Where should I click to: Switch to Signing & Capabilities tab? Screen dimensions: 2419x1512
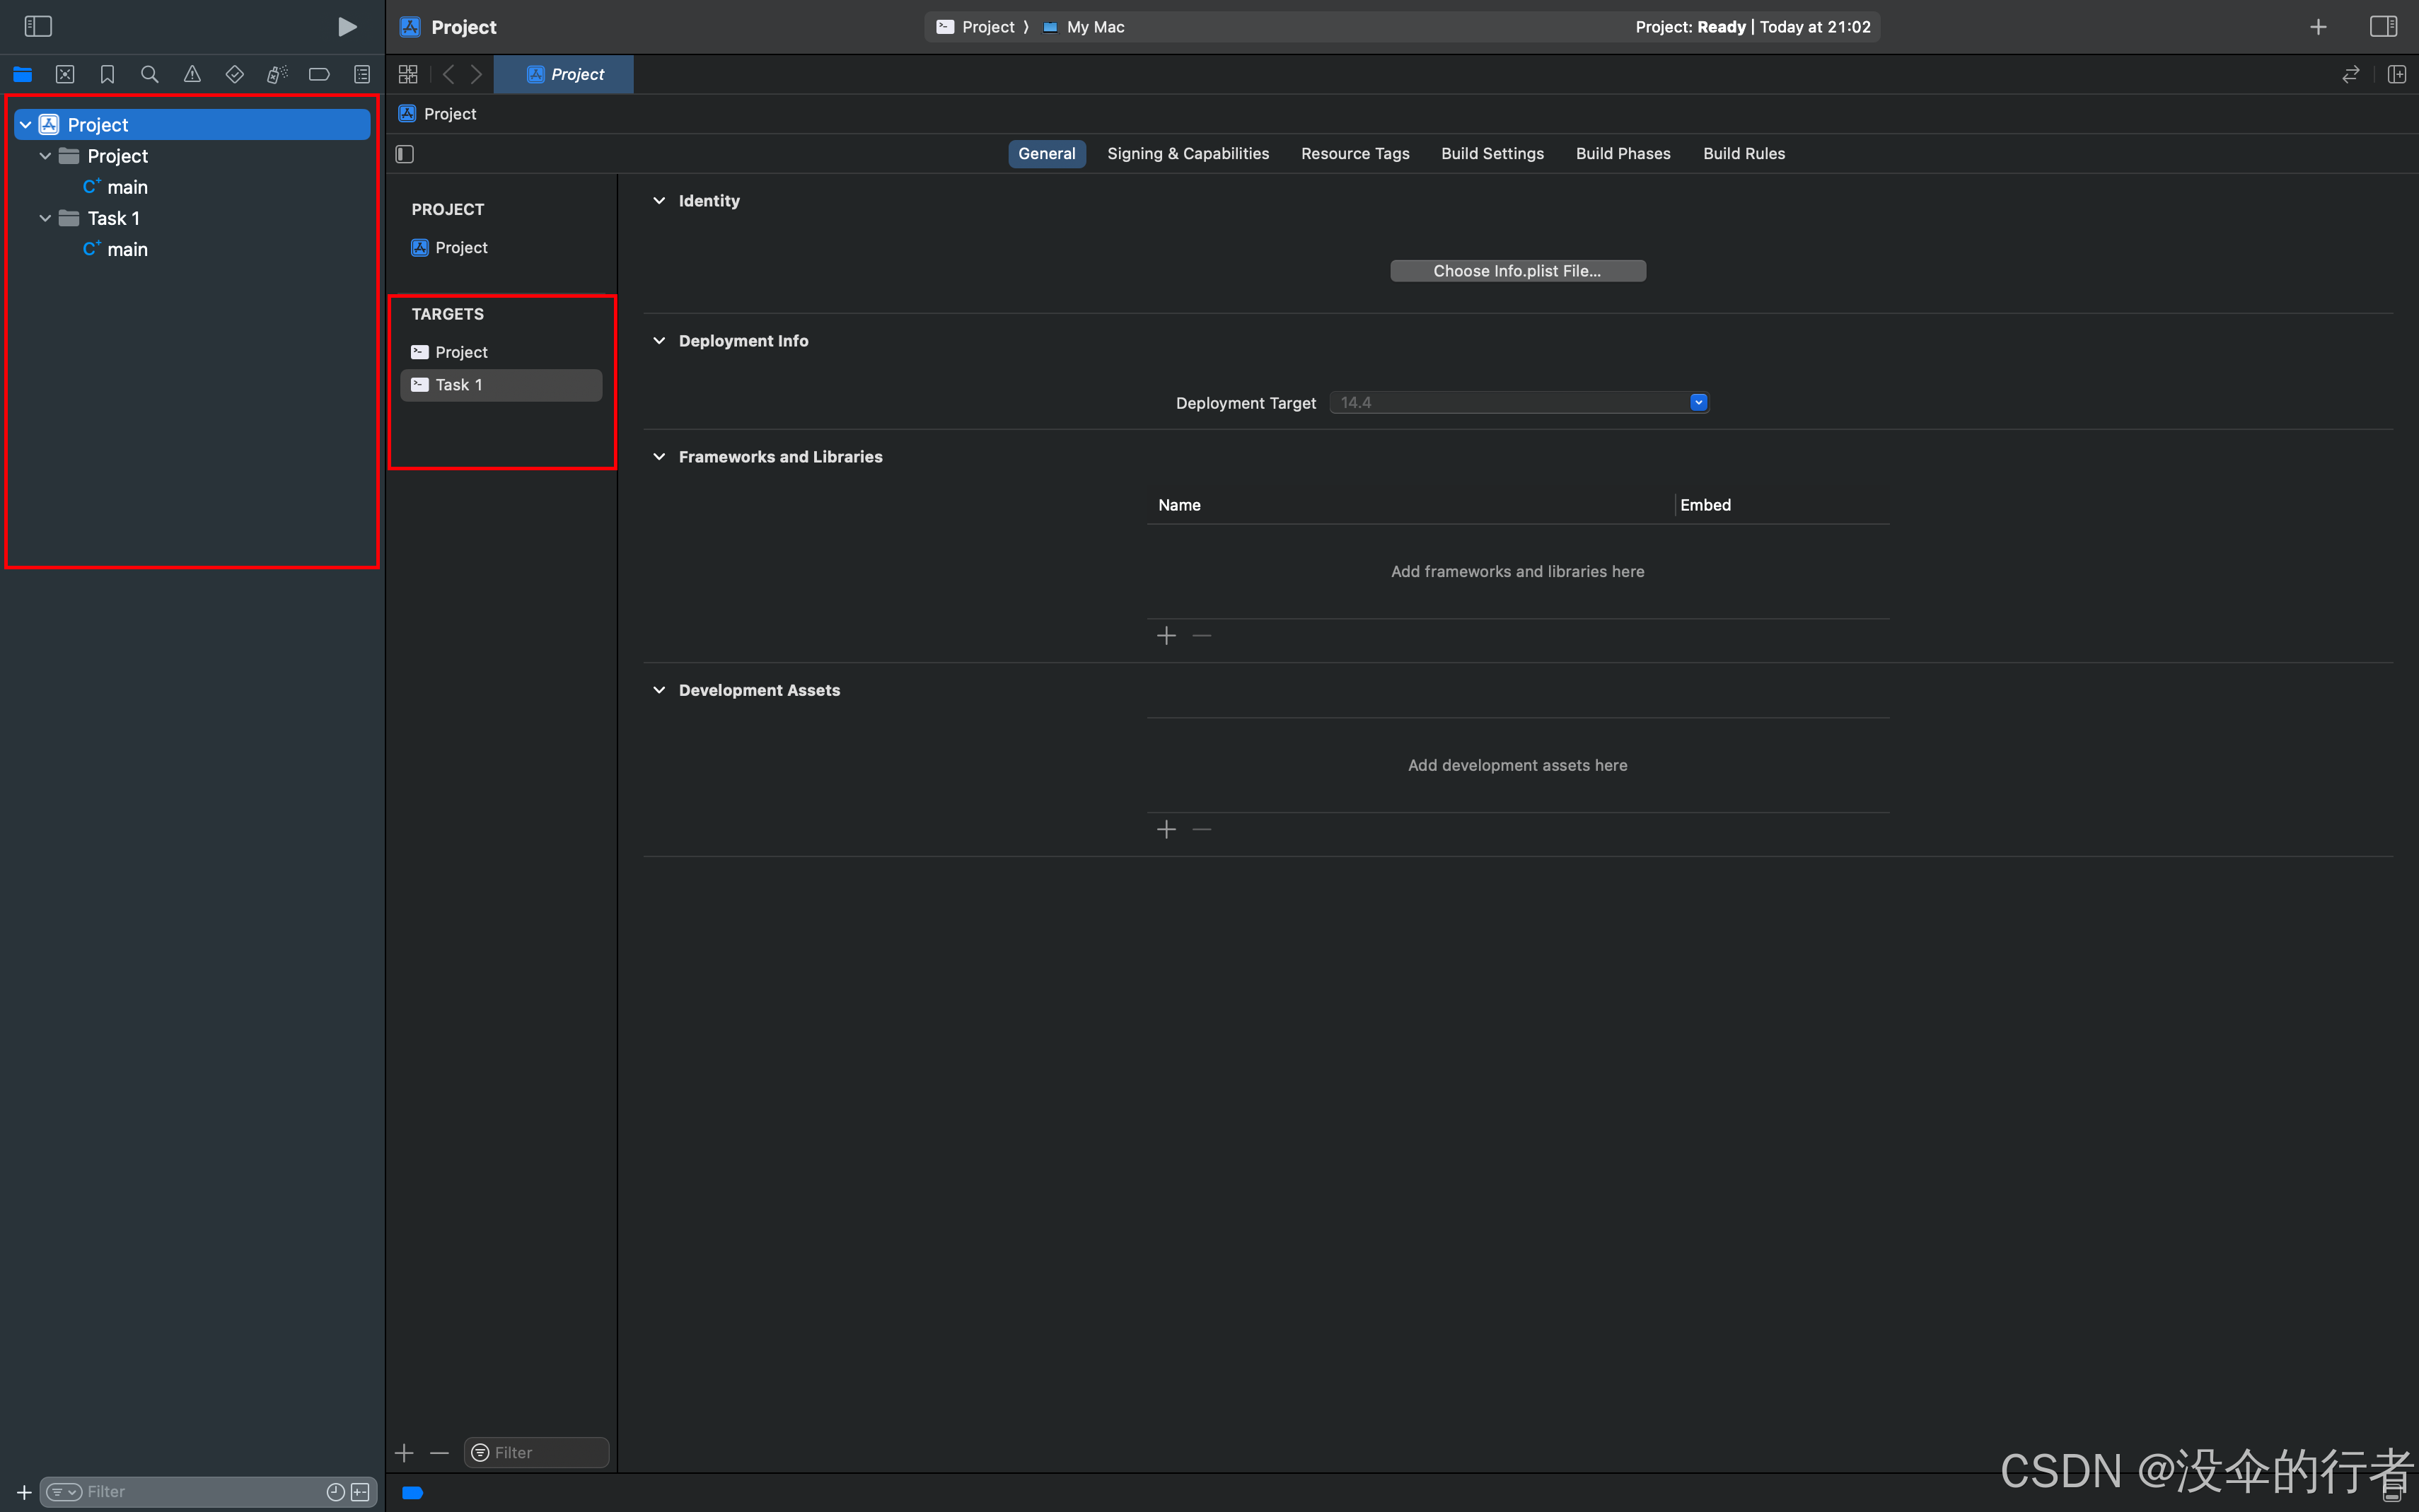tap(1188, 153)
